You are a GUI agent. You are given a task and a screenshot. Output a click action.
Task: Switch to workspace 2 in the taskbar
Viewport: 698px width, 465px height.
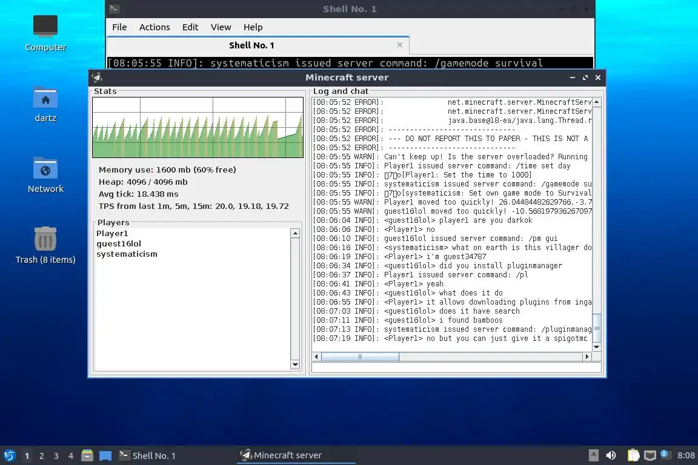pyautogui.click(x=42, y=456)
